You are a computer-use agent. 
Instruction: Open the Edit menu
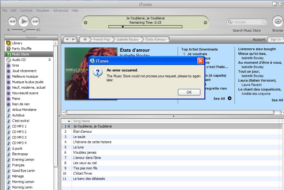click(x=14, y=10)
